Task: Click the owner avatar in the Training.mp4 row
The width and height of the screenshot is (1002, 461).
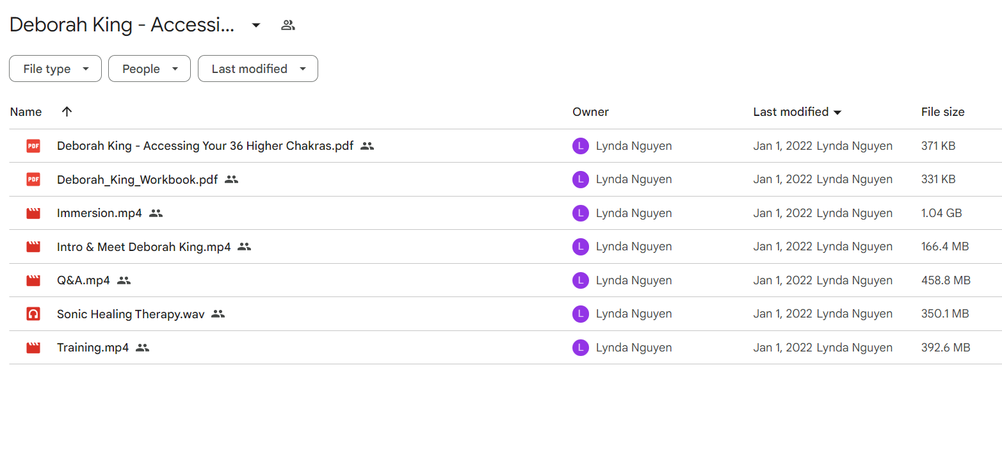Action: click(580, 348)
